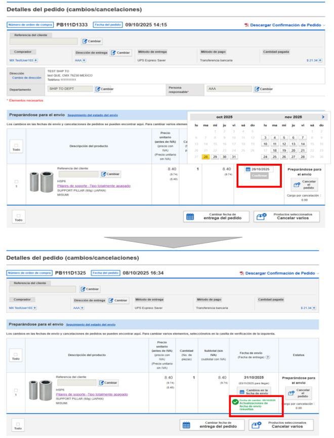The height and width of the screenshot is (438, 334).
Task: Pick 10 in the nov 2025 calendar
Action: click(x=265, y=144)
